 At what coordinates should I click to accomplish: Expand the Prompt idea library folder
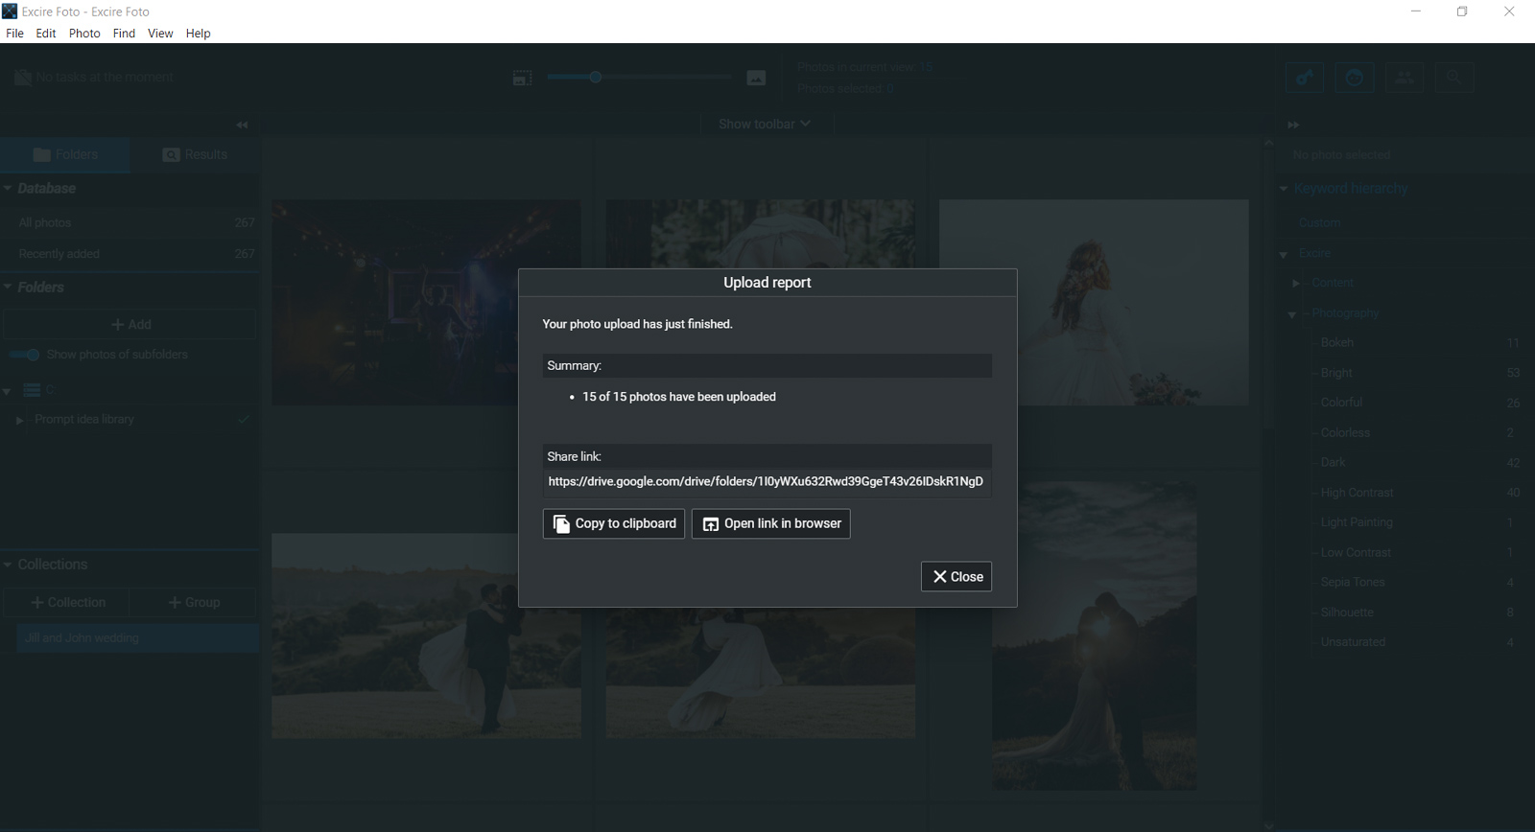19,420
